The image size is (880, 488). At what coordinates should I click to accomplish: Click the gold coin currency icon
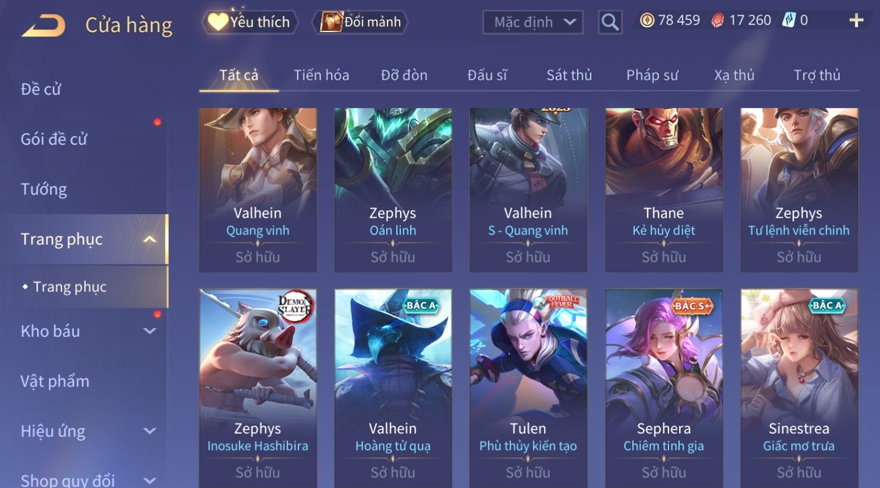tap(647, 20)
